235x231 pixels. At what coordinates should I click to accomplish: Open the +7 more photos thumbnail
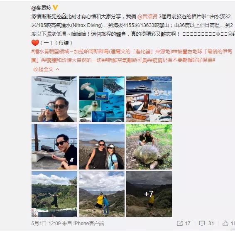(149, 194)
